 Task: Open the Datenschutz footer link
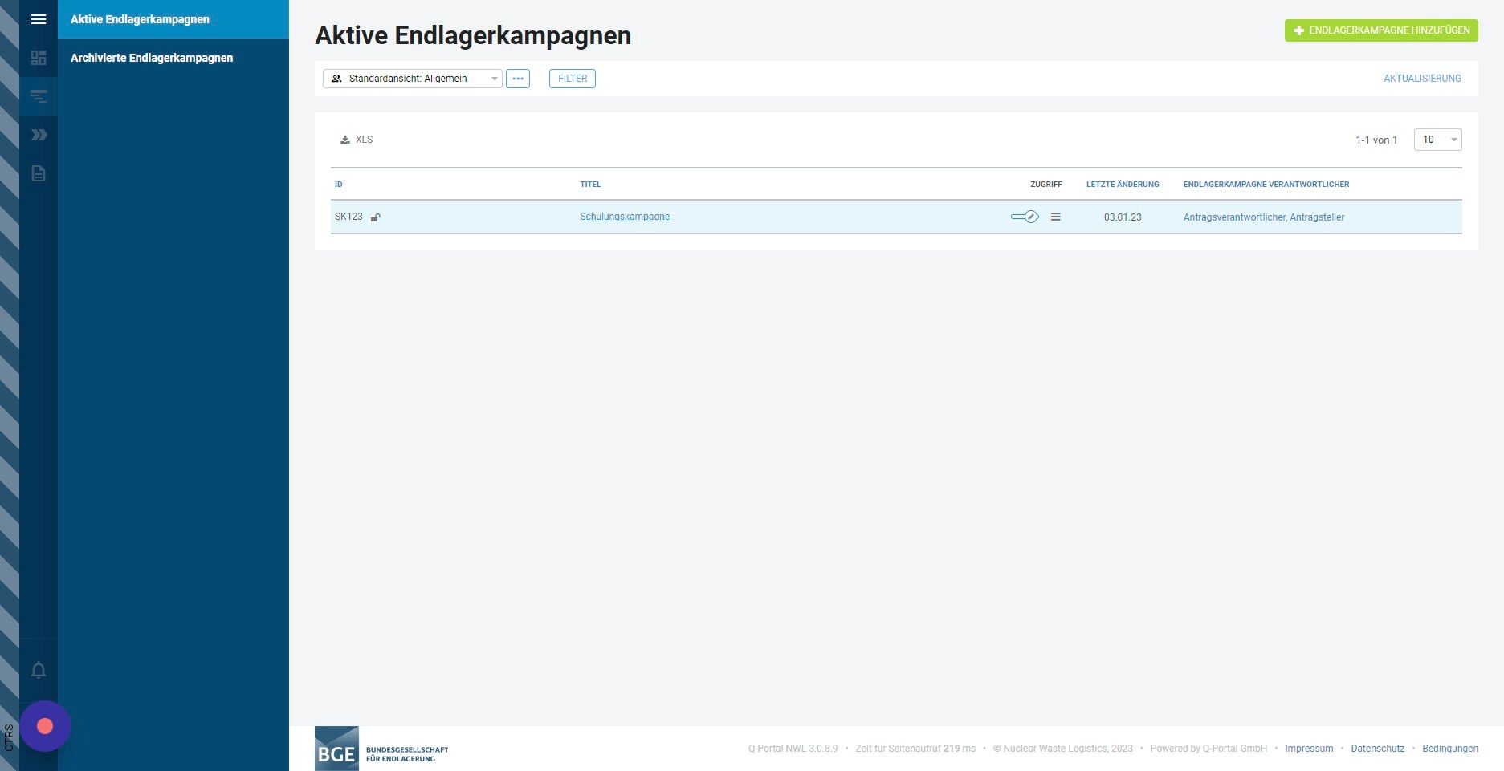[x=1378, y=749]
